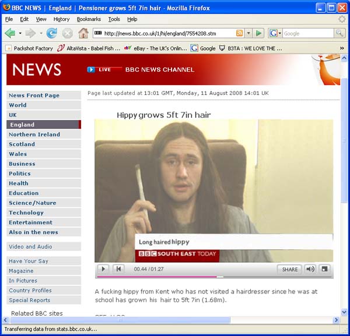Open the search engine selector dropdown
The image size is (350, 336).
276,33
